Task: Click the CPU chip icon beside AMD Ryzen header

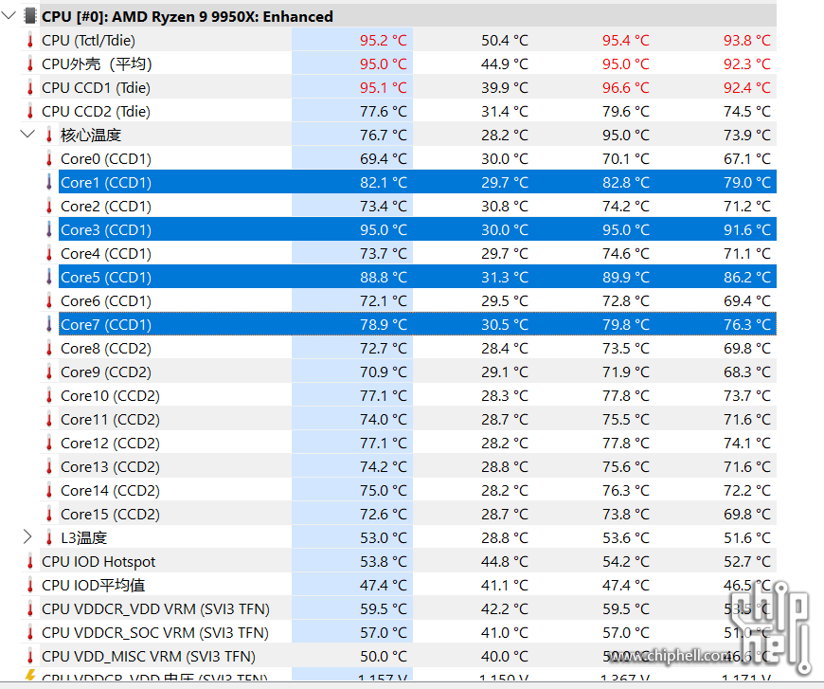Action: 30,16
